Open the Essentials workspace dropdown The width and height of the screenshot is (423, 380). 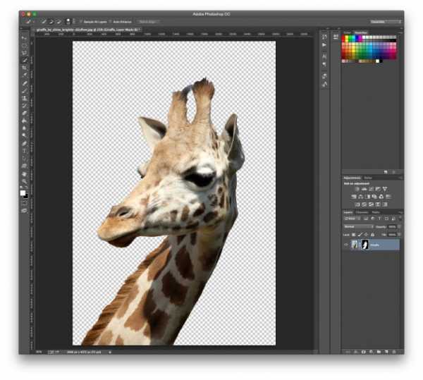pyautogui.click(x=386, y=22)
